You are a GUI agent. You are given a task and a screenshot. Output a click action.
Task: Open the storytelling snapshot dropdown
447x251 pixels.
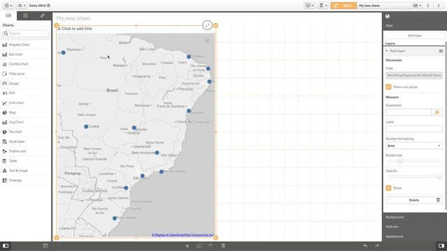pyautogui.click(x=309, y=6)
